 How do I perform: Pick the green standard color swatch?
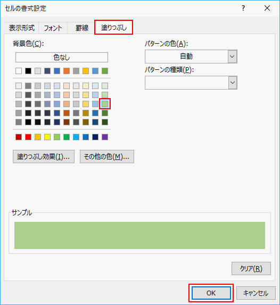(67, 137)
